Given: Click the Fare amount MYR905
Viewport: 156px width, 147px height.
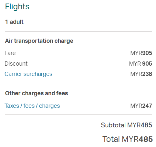Looking at the screenshot, I should tap(141, 53).
